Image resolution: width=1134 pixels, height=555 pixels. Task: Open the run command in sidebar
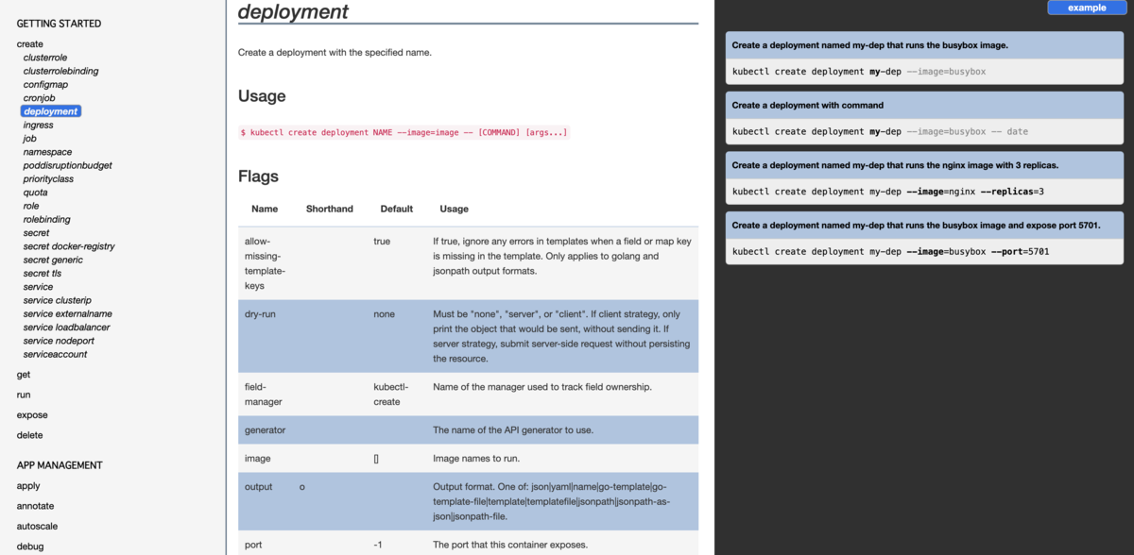point(24,395)
